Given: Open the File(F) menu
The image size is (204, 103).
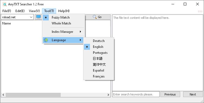Looking at the screenshot, I should pyautogui.click(x=7, y=11).
